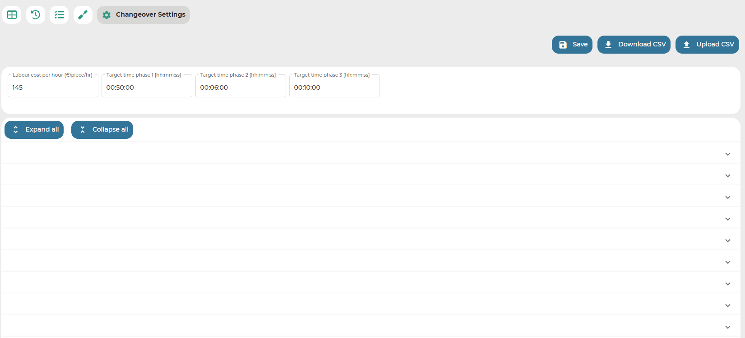Expand the second accordion row chevron

click(x=727, y=176)
